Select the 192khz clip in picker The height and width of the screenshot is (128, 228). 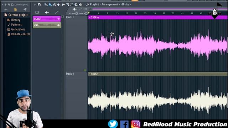pyautogui.click(x=47, y=19)
